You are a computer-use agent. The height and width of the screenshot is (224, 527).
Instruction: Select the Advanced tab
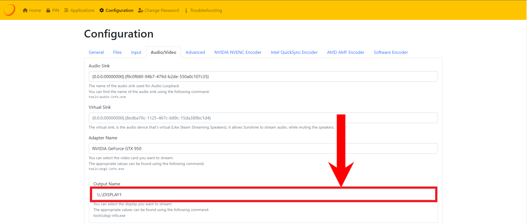click(x=195, y=52)
